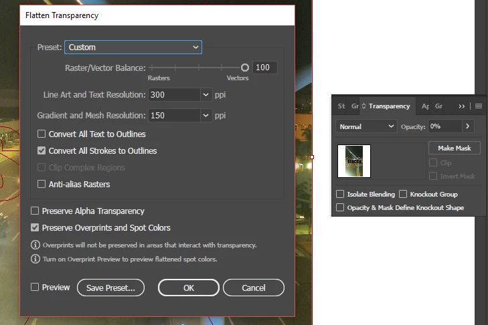Enable Anti-alias Rasters checkbox
The height and width of the screenshot is (325, 488).
point(42,184)
